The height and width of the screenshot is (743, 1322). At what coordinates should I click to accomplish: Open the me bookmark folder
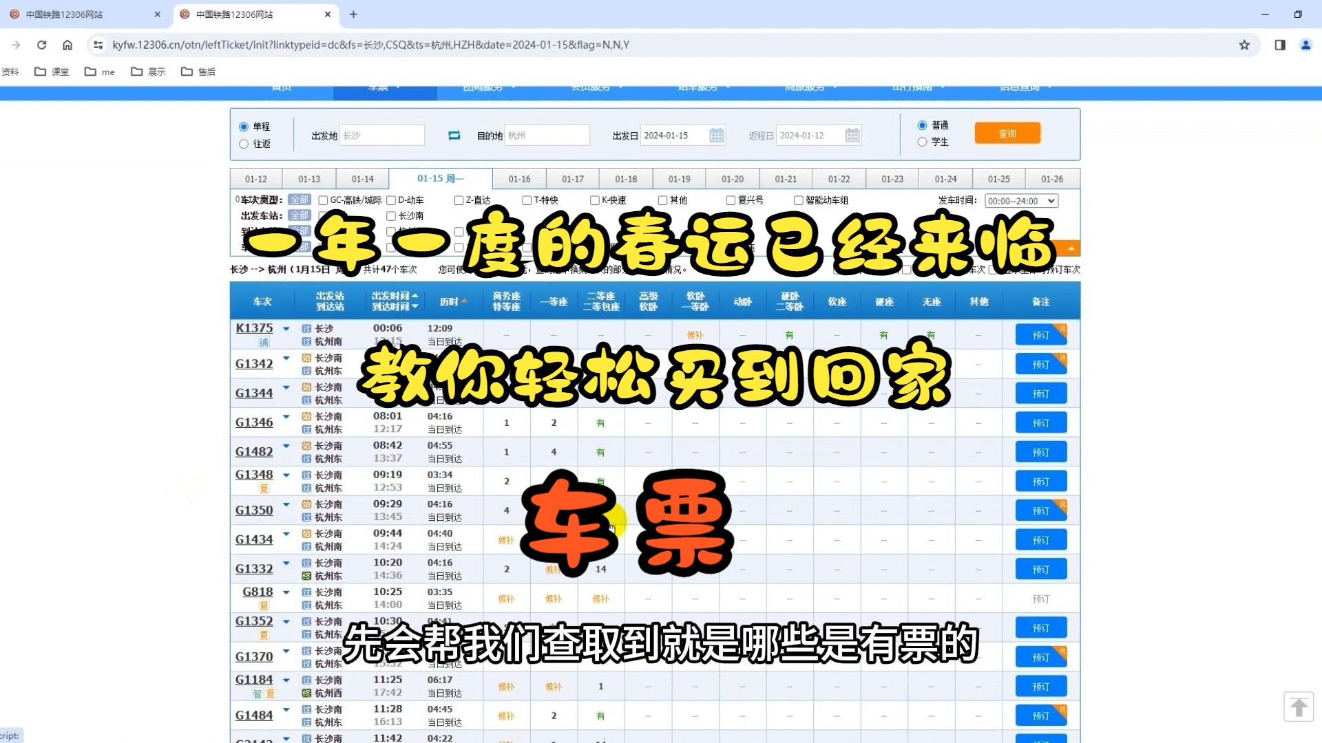[x=100, y=72]
